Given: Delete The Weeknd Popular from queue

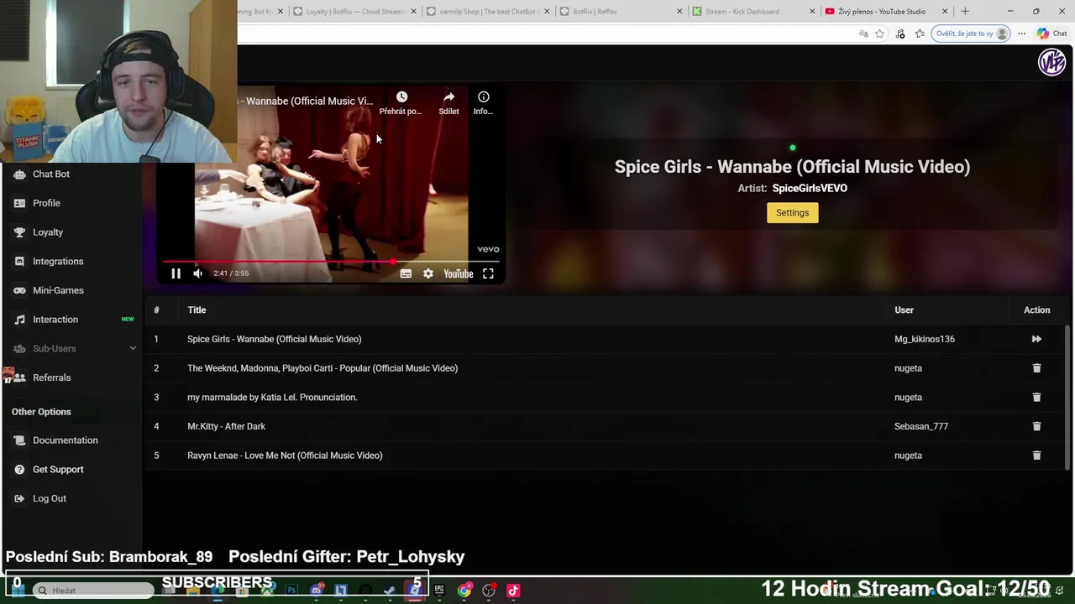Looking at the screenshot, I should (1036, 368).
